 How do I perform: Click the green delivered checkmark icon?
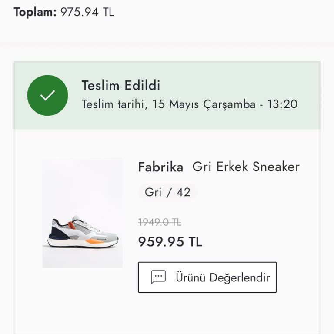pyautogui.click(x=47, y=95)
